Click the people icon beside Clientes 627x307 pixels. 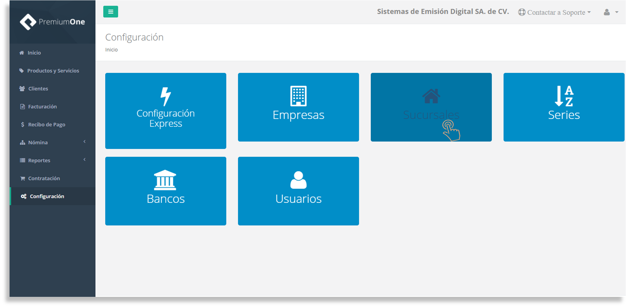tap(22, 89)
